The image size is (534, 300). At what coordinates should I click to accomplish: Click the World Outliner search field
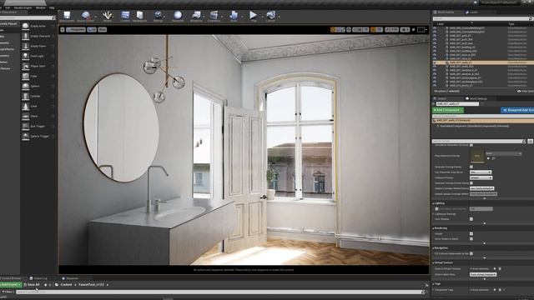coord(483,18)
